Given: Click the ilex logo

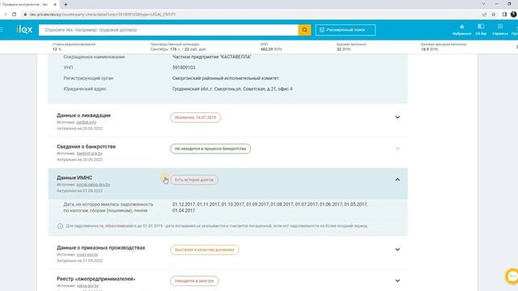Looking at the screenshot, I should tap(24, 30).
